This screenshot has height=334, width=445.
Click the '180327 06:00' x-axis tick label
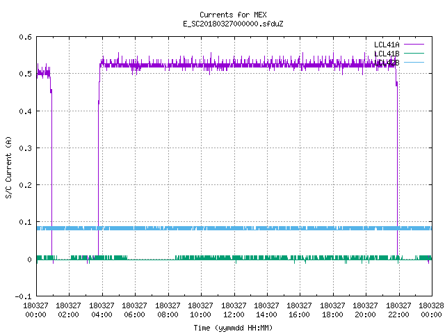134,310
